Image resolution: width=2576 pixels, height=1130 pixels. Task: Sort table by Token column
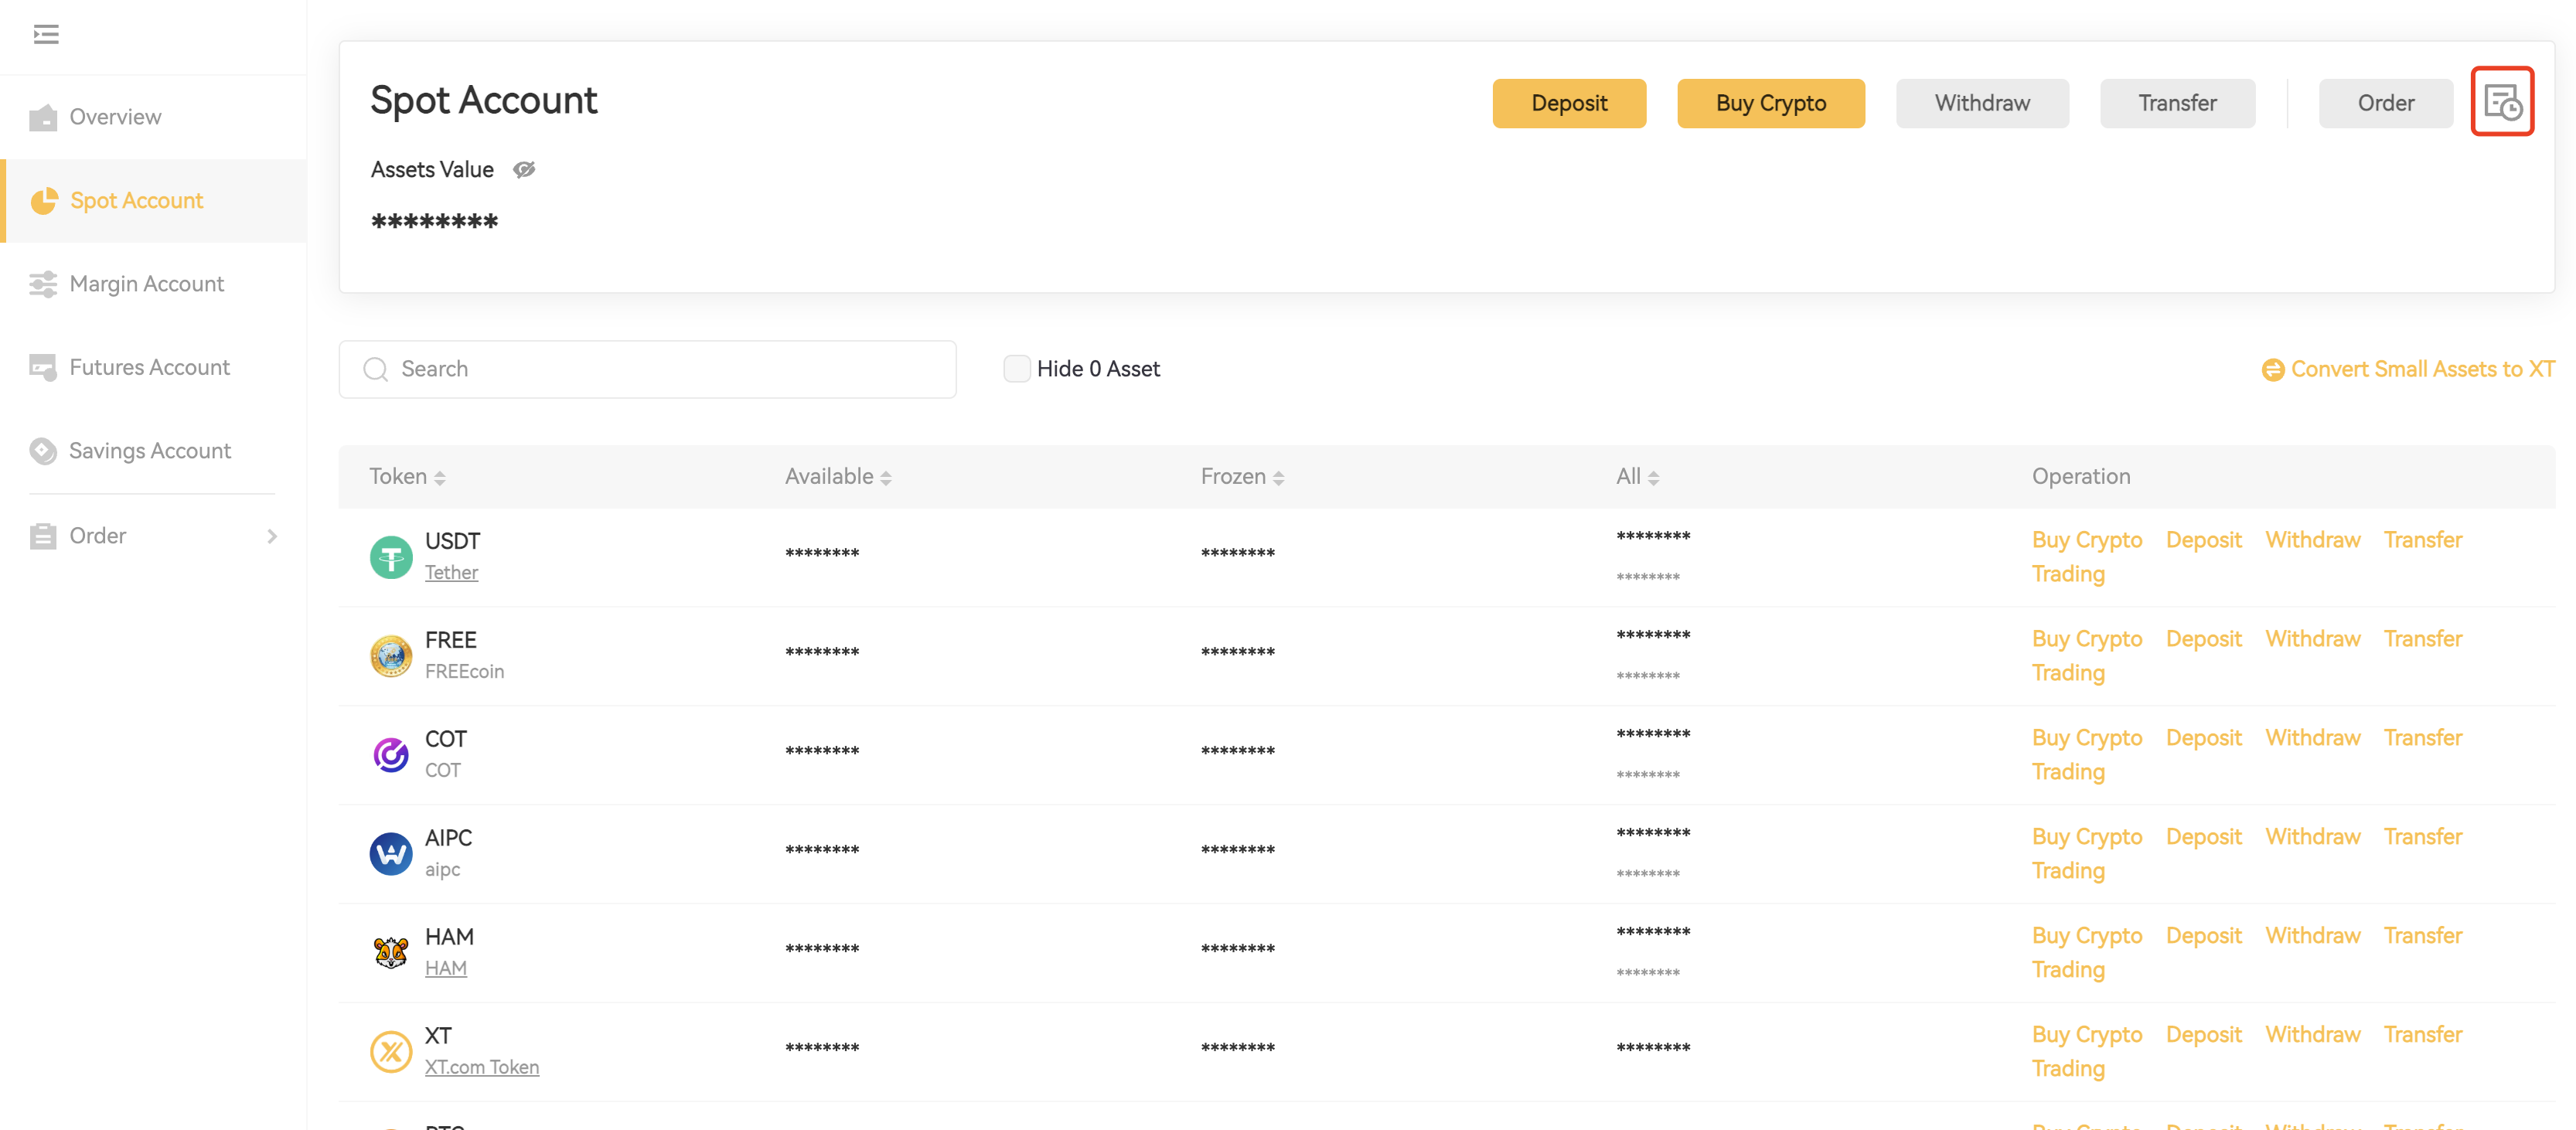pyautogui.click(x=440, y=478)
